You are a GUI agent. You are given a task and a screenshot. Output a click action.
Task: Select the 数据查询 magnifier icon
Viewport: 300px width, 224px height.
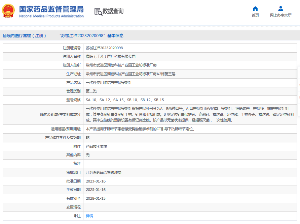(98, 11)
